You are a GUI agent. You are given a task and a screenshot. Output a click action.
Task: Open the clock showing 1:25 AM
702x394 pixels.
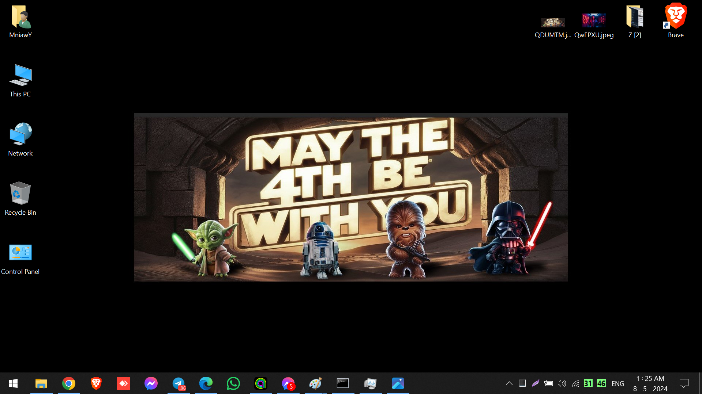tap(650, 383)
